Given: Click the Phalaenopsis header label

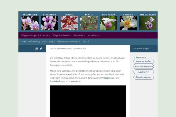Looking at the screenshot, I should [30, 15].
